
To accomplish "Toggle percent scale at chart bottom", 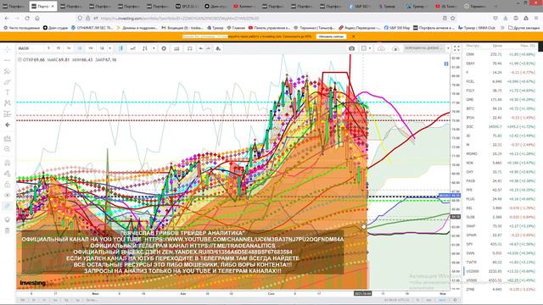I will pyautogui.click(x=417, y=300).
